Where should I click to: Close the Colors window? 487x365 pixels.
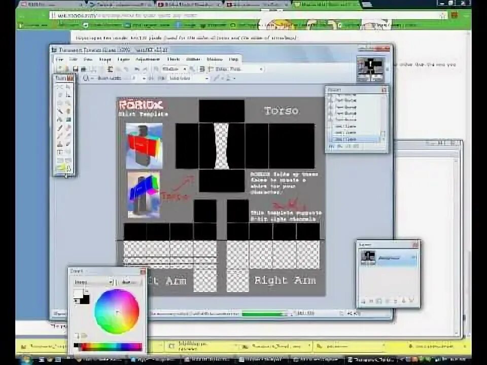click(143, 272)
